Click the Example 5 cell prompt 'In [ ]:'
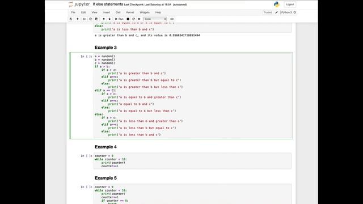363x204 pixels. [86, 187]
